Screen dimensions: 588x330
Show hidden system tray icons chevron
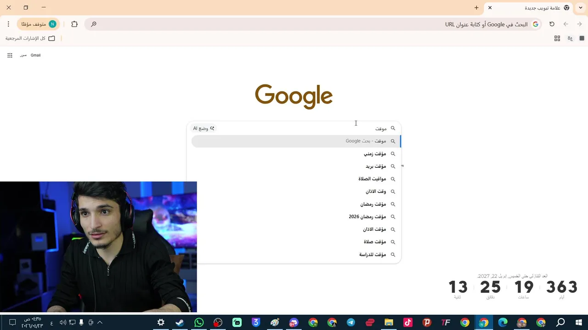(x=100, y=323)
